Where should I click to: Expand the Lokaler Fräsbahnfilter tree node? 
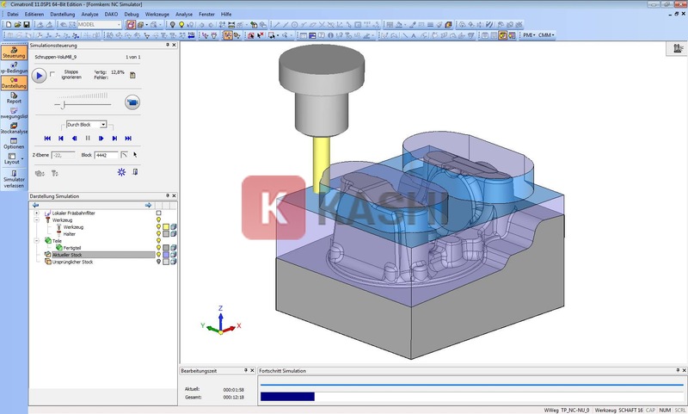click(x=37, y=213)
